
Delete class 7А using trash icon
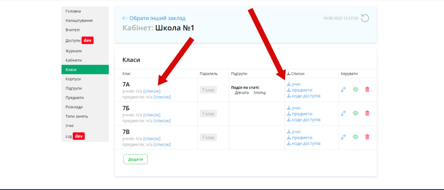pos(367,90)
